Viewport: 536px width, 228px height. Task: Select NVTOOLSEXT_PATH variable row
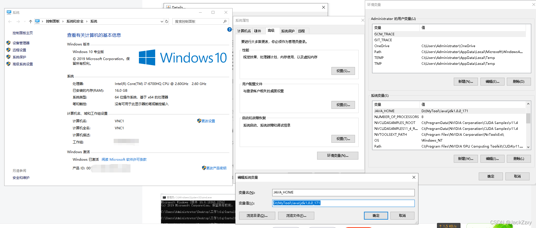point(450,135)
